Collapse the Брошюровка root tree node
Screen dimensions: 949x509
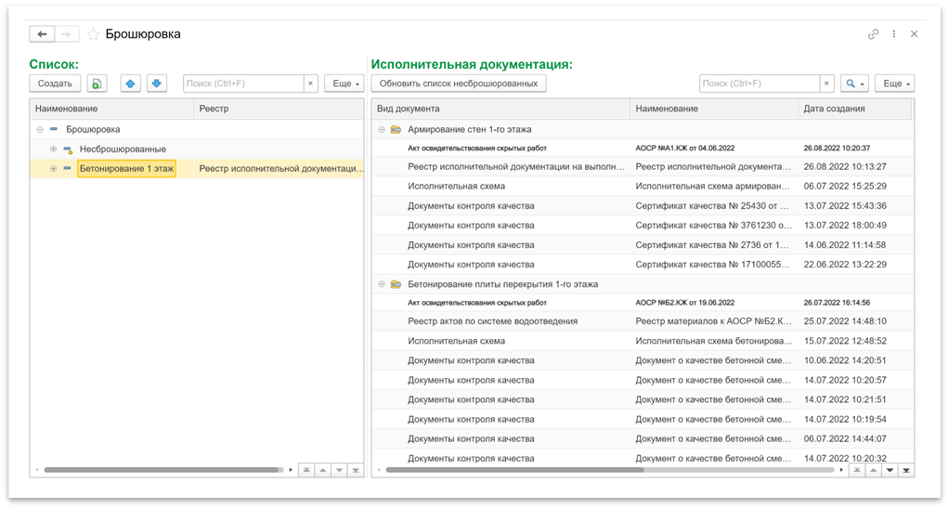(x=39, y=130)
